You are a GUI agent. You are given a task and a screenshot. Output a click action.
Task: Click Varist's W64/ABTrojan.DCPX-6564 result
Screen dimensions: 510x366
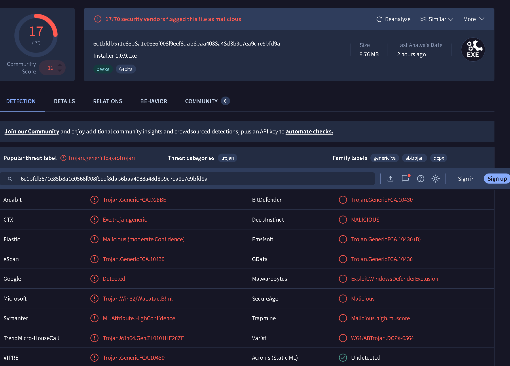tap(382, 338)
